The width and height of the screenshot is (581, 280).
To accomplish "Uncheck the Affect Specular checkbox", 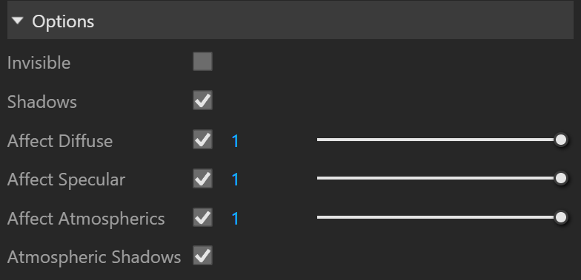I will pos(203,179).
